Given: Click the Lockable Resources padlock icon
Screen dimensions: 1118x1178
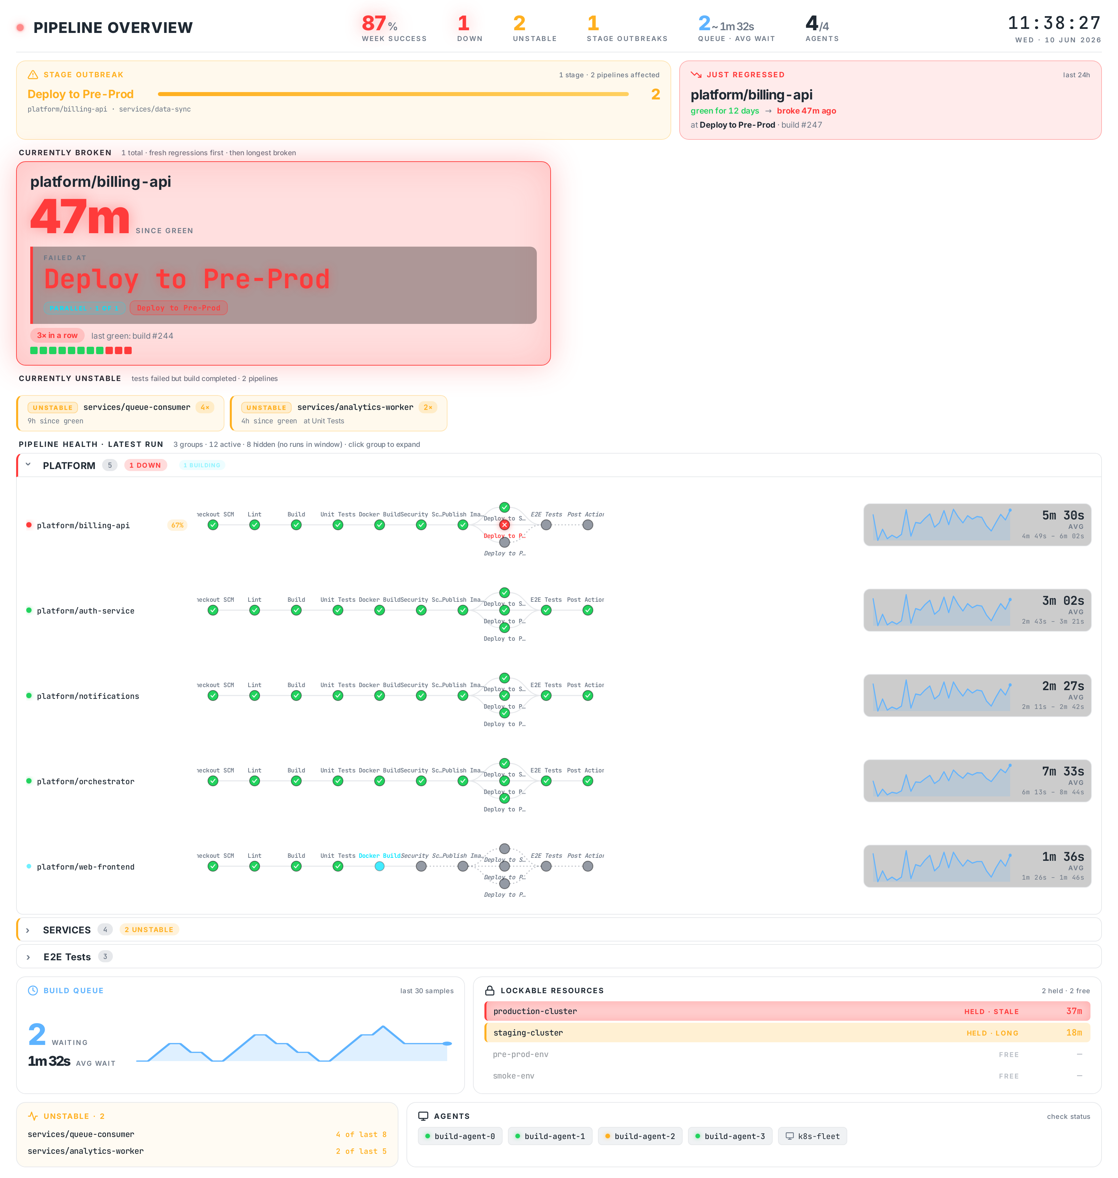Looking at the screenshot, I should point(490,990).
